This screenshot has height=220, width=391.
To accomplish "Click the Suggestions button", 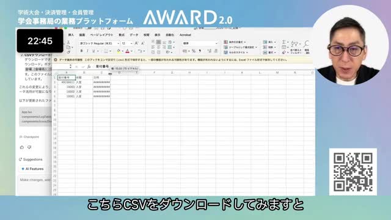I will pos(31,159).
